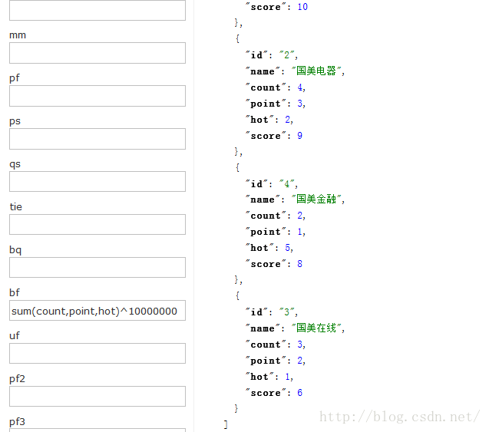Click the point value 2 of 国美在线
Screen dimensions: 489x432
(x=299, y=361)
